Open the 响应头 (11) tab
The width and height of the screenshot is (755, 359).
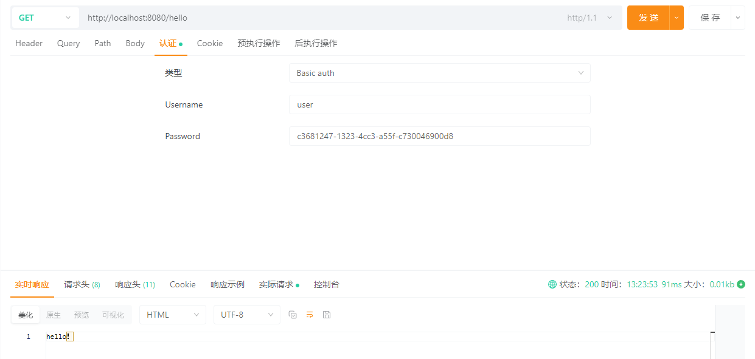(135, 284)
